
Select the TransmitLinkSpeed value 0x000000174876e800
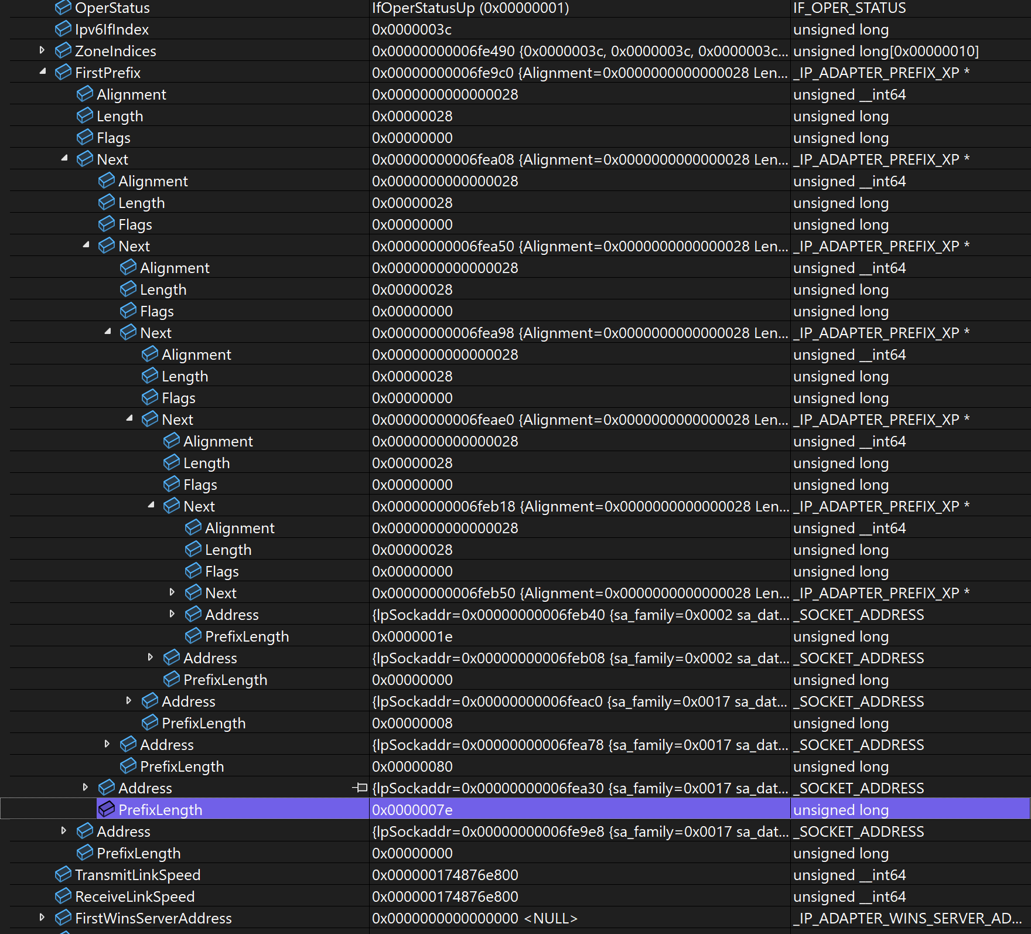pyautogui.click(x=445, y=875)
